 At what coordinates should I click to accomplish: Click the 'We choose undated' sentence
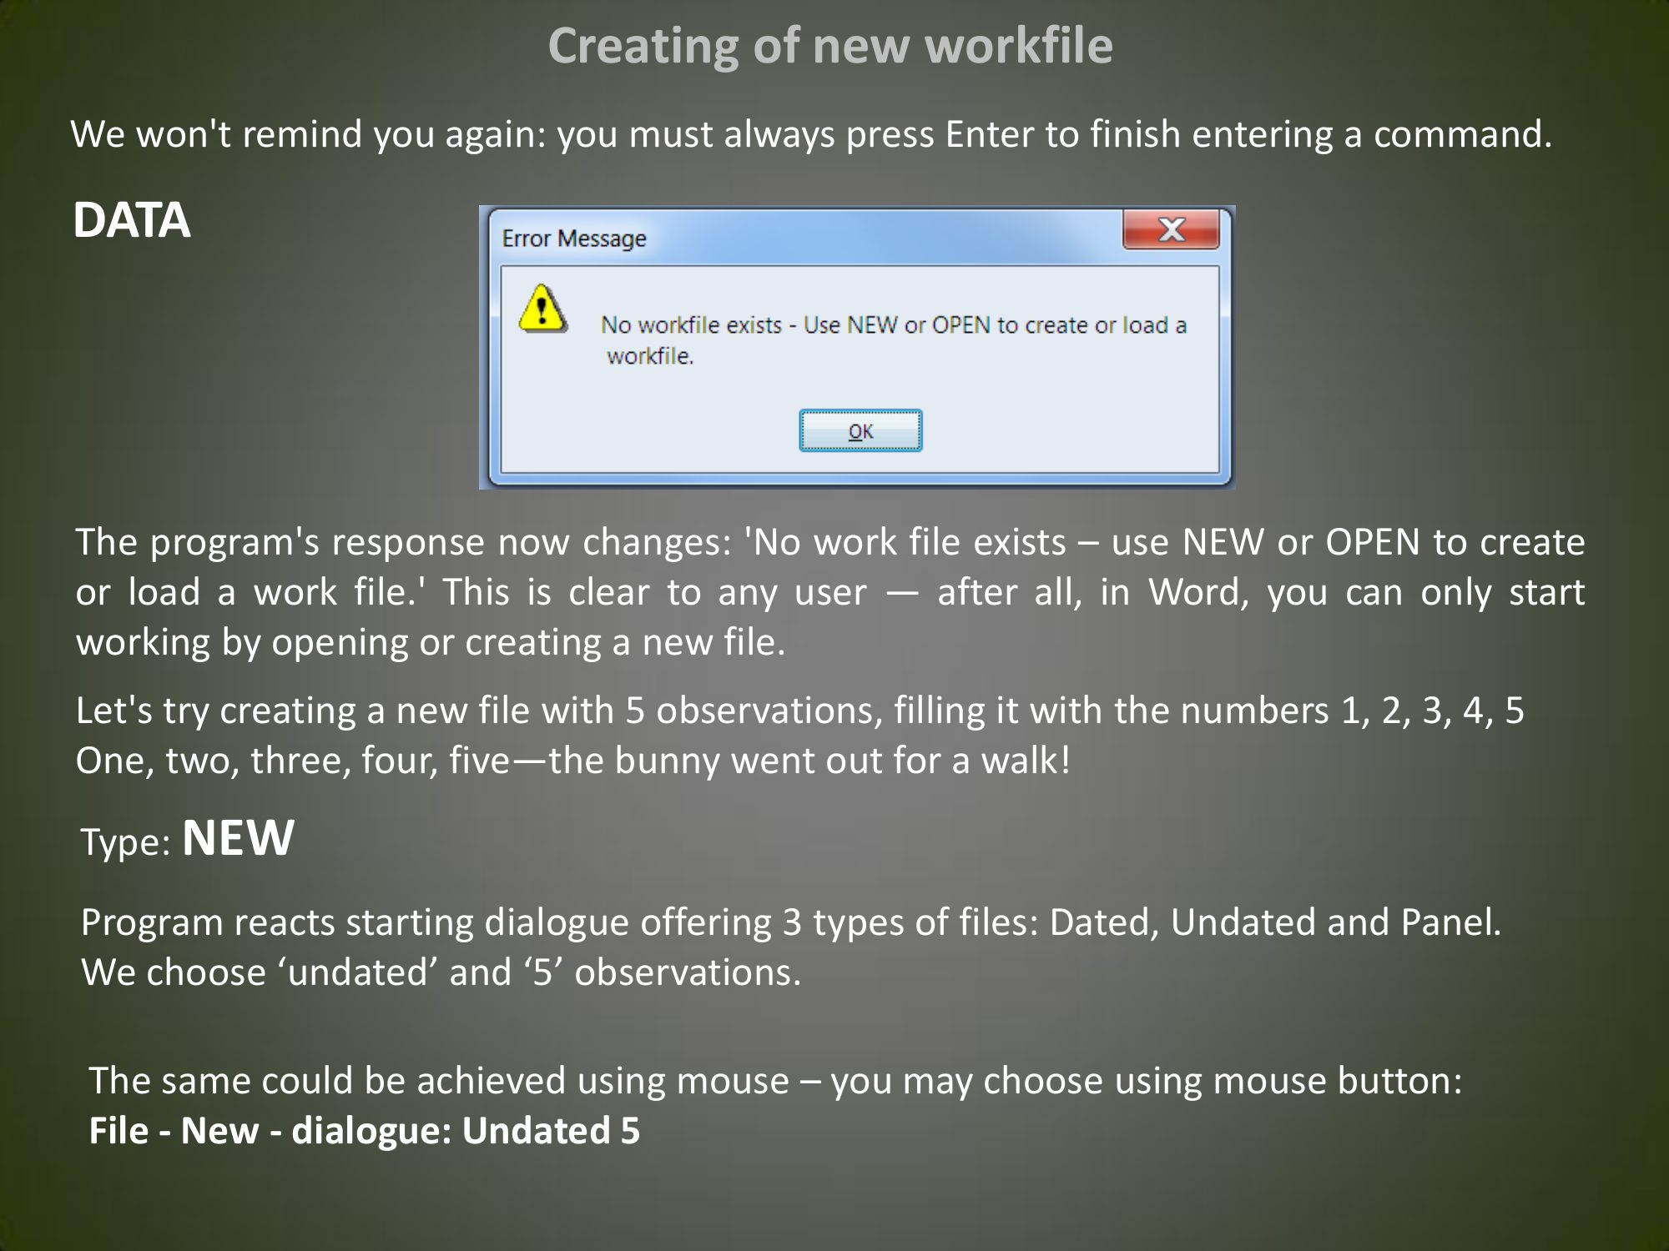coord(441,972)
